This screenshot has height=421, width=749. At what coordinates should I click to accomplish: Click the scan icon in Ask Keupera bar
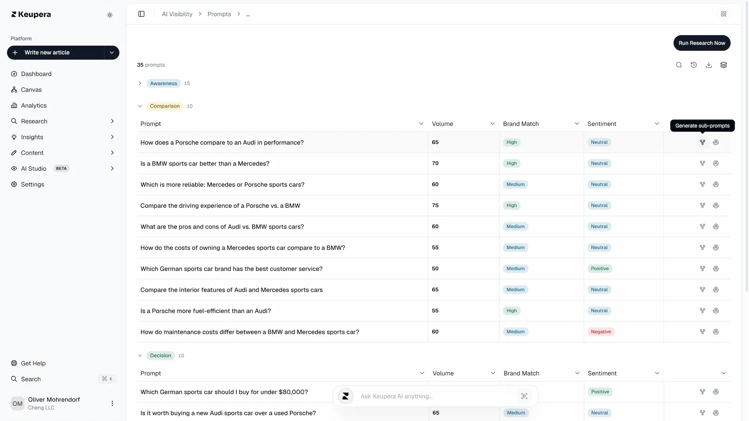click(x=524, y=396)
